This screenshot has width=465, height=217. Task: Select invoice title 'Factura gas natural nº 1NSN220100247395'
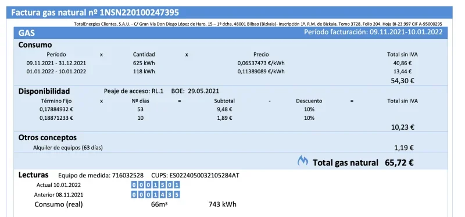coord(95,12)
